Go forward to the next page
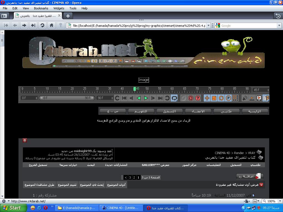This screenshot has height=212, width=283. coord(24,25)
